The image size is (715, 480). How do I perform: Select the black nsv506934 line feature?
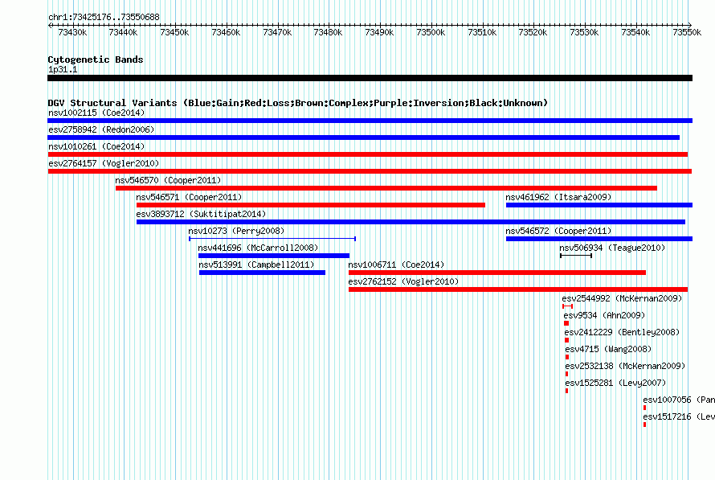(576, 256)
